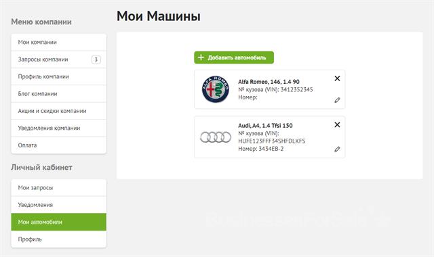Screen dimensions: 434x257
Task: Open Уведомления компании
Action: point(59,128)
